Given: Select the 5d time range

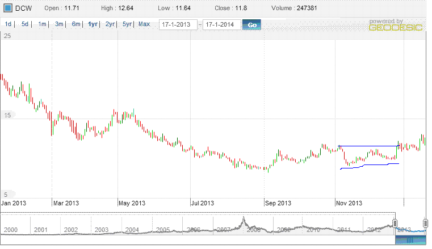Looking at the screenshot, I should click(25, 24).
